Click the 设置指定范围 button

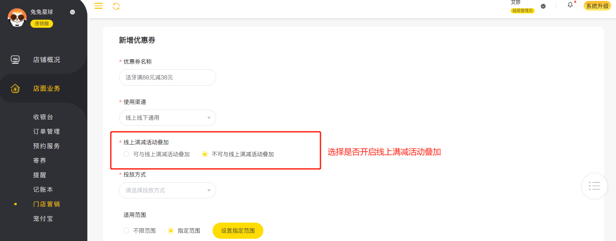coord(238,231)
